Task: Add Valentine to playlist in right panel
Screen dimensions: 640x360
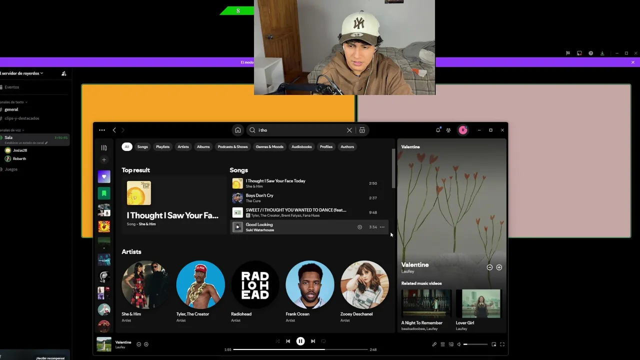Action: coord(499,267)
